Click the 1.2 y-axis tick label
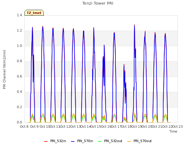Image resolution: width=196 pixels, height=147 pixels. pos(19,31)
